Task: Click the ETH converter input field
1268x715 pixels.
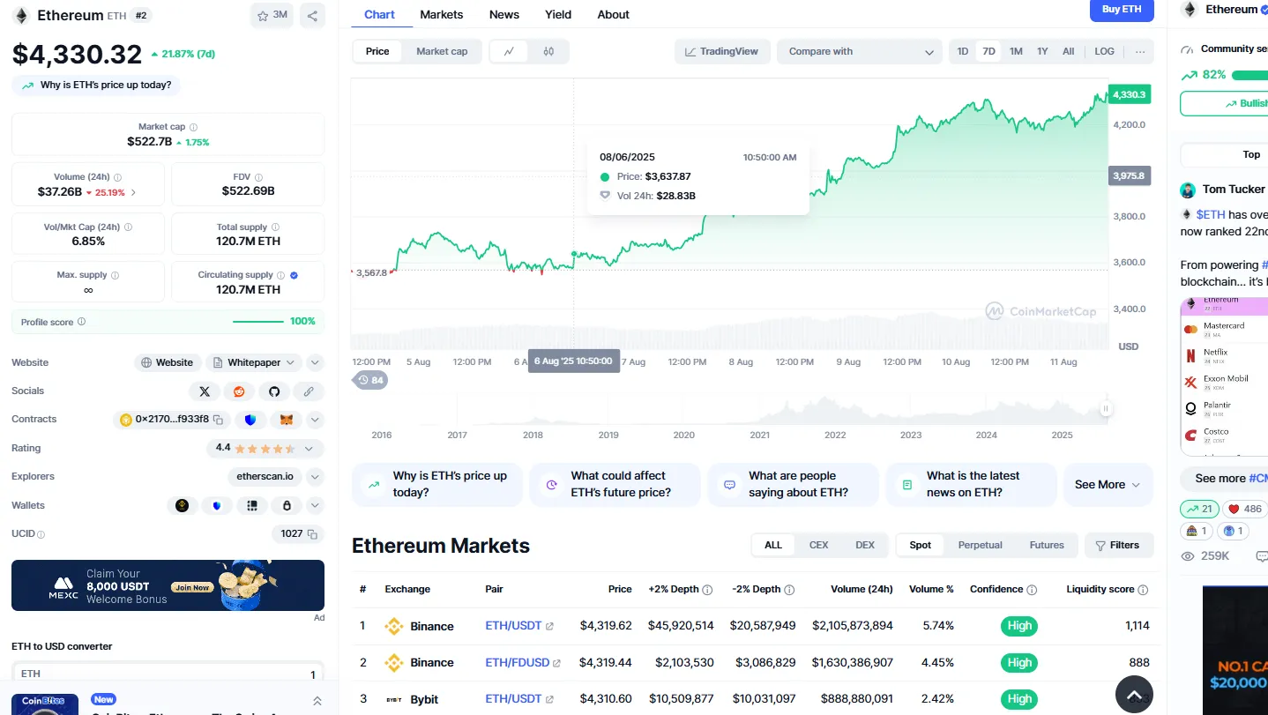Action: (x=168, y=674)
